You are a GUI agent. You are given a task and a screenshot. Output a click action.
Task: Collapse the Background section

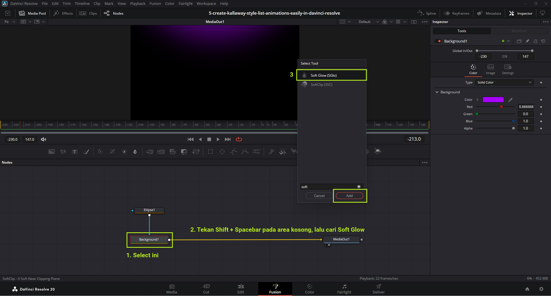click(437, 92)
